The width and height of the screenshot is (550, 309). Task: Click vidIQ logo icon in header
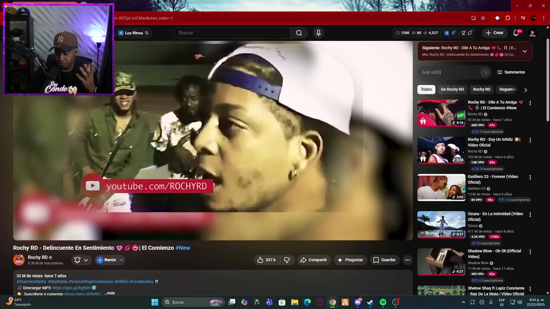[447, 33]
